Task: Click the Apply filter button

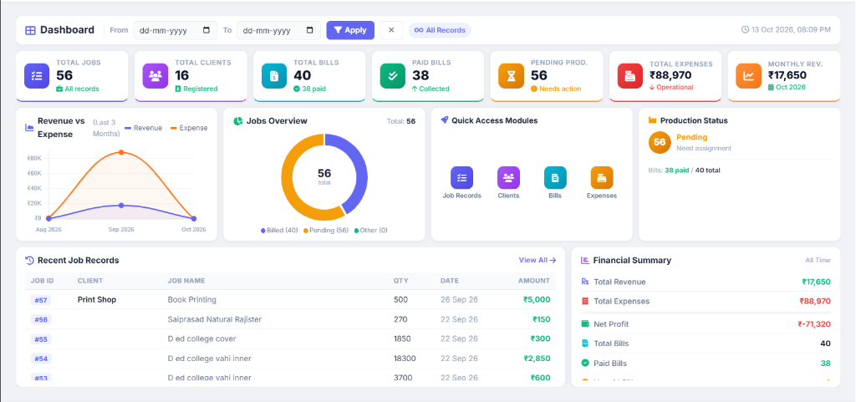Action: 350,30
